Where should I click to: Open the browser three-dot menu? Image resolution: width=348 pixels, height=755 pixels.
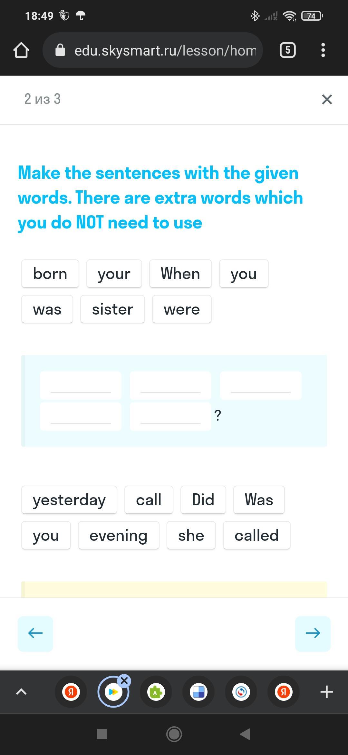tap(323, 50)
